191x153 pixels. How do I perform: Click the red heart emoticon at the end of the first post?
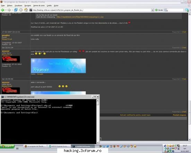coord(129,23)
